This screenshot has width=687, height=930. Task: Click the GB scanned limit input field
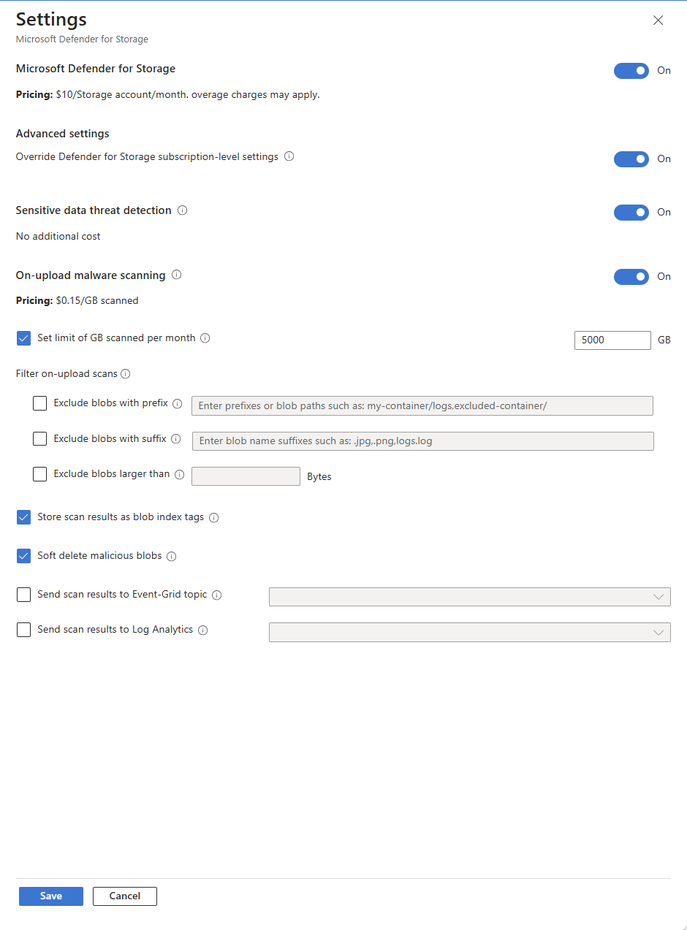pyautogui.click(x=612, y=340)
